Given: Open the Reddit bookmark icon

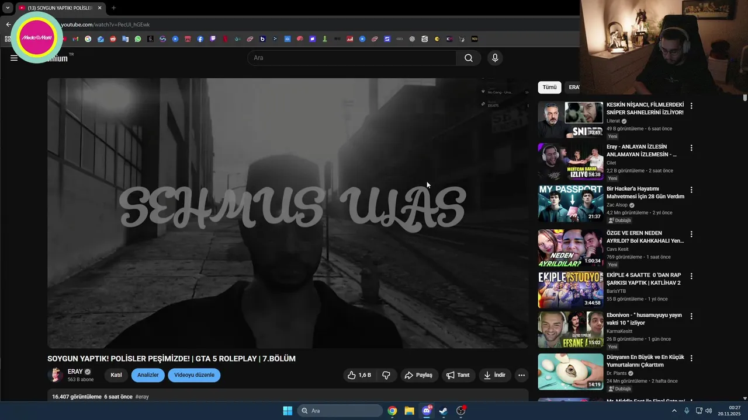Looking at the screenshot, I should (113, 39).
